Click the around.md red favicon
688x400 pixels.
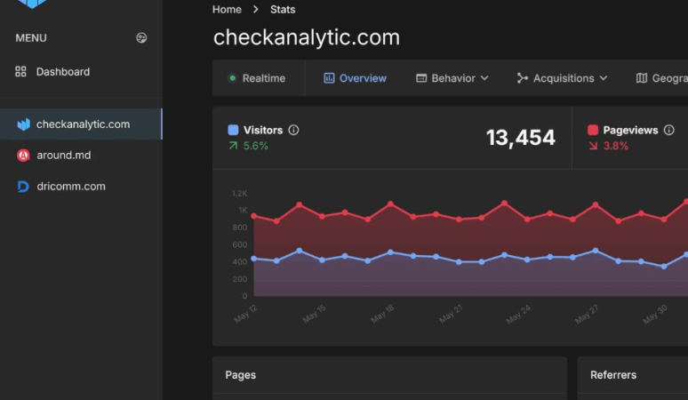23,156
